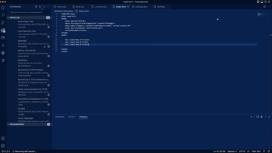Image resolution: width=272 pixels, height=153 pixels.
Task: Click the editor minimap
Action: 263,14
